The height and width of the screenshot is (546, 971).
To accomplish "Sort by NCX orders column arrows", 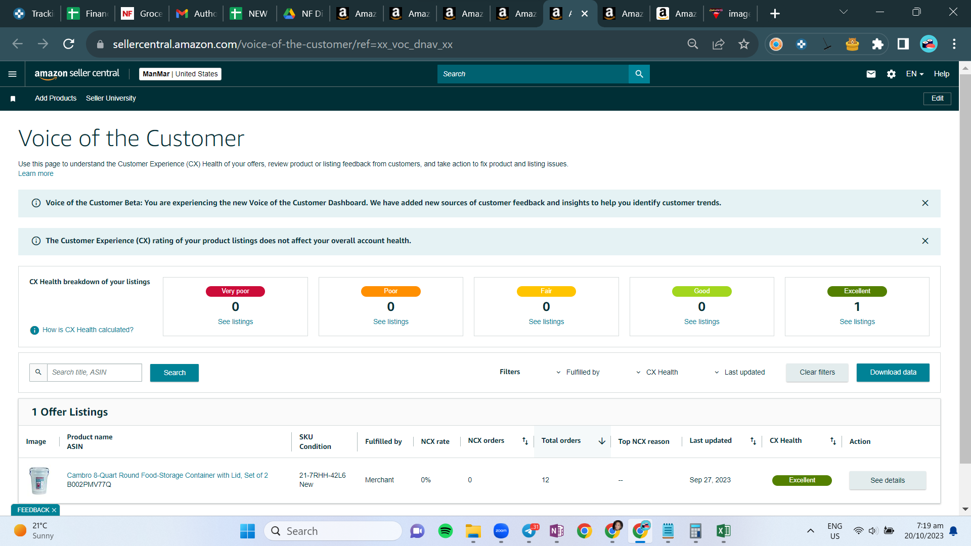I will coord(525,441).
